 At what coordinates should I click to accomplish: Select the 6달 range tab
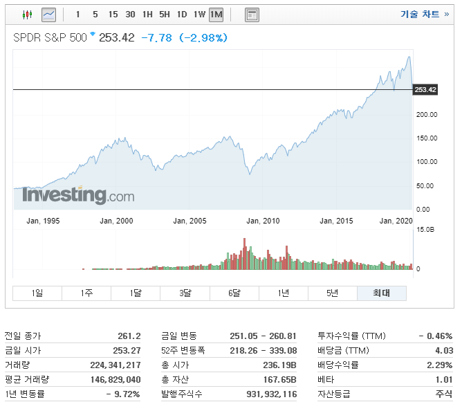[234, 293]
